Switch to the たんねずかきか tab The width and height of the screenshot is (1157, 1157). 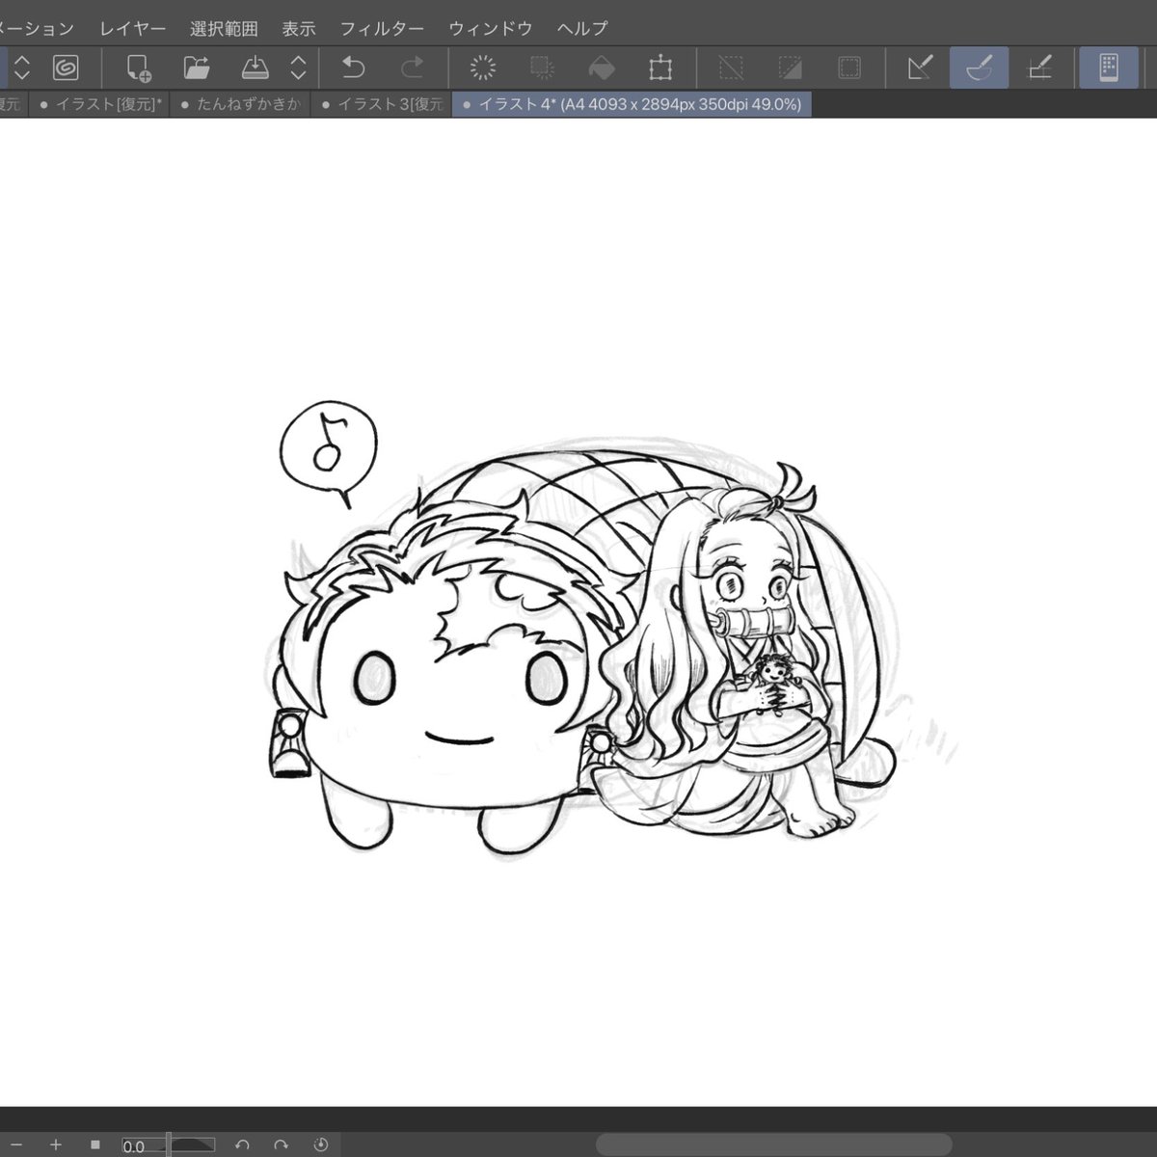point(240,104)
